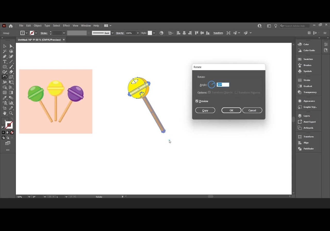Viewport: 330px width, 231px height.
Task: Toggle the Transform Objects checkbox
Action: (x=209, y=92)
